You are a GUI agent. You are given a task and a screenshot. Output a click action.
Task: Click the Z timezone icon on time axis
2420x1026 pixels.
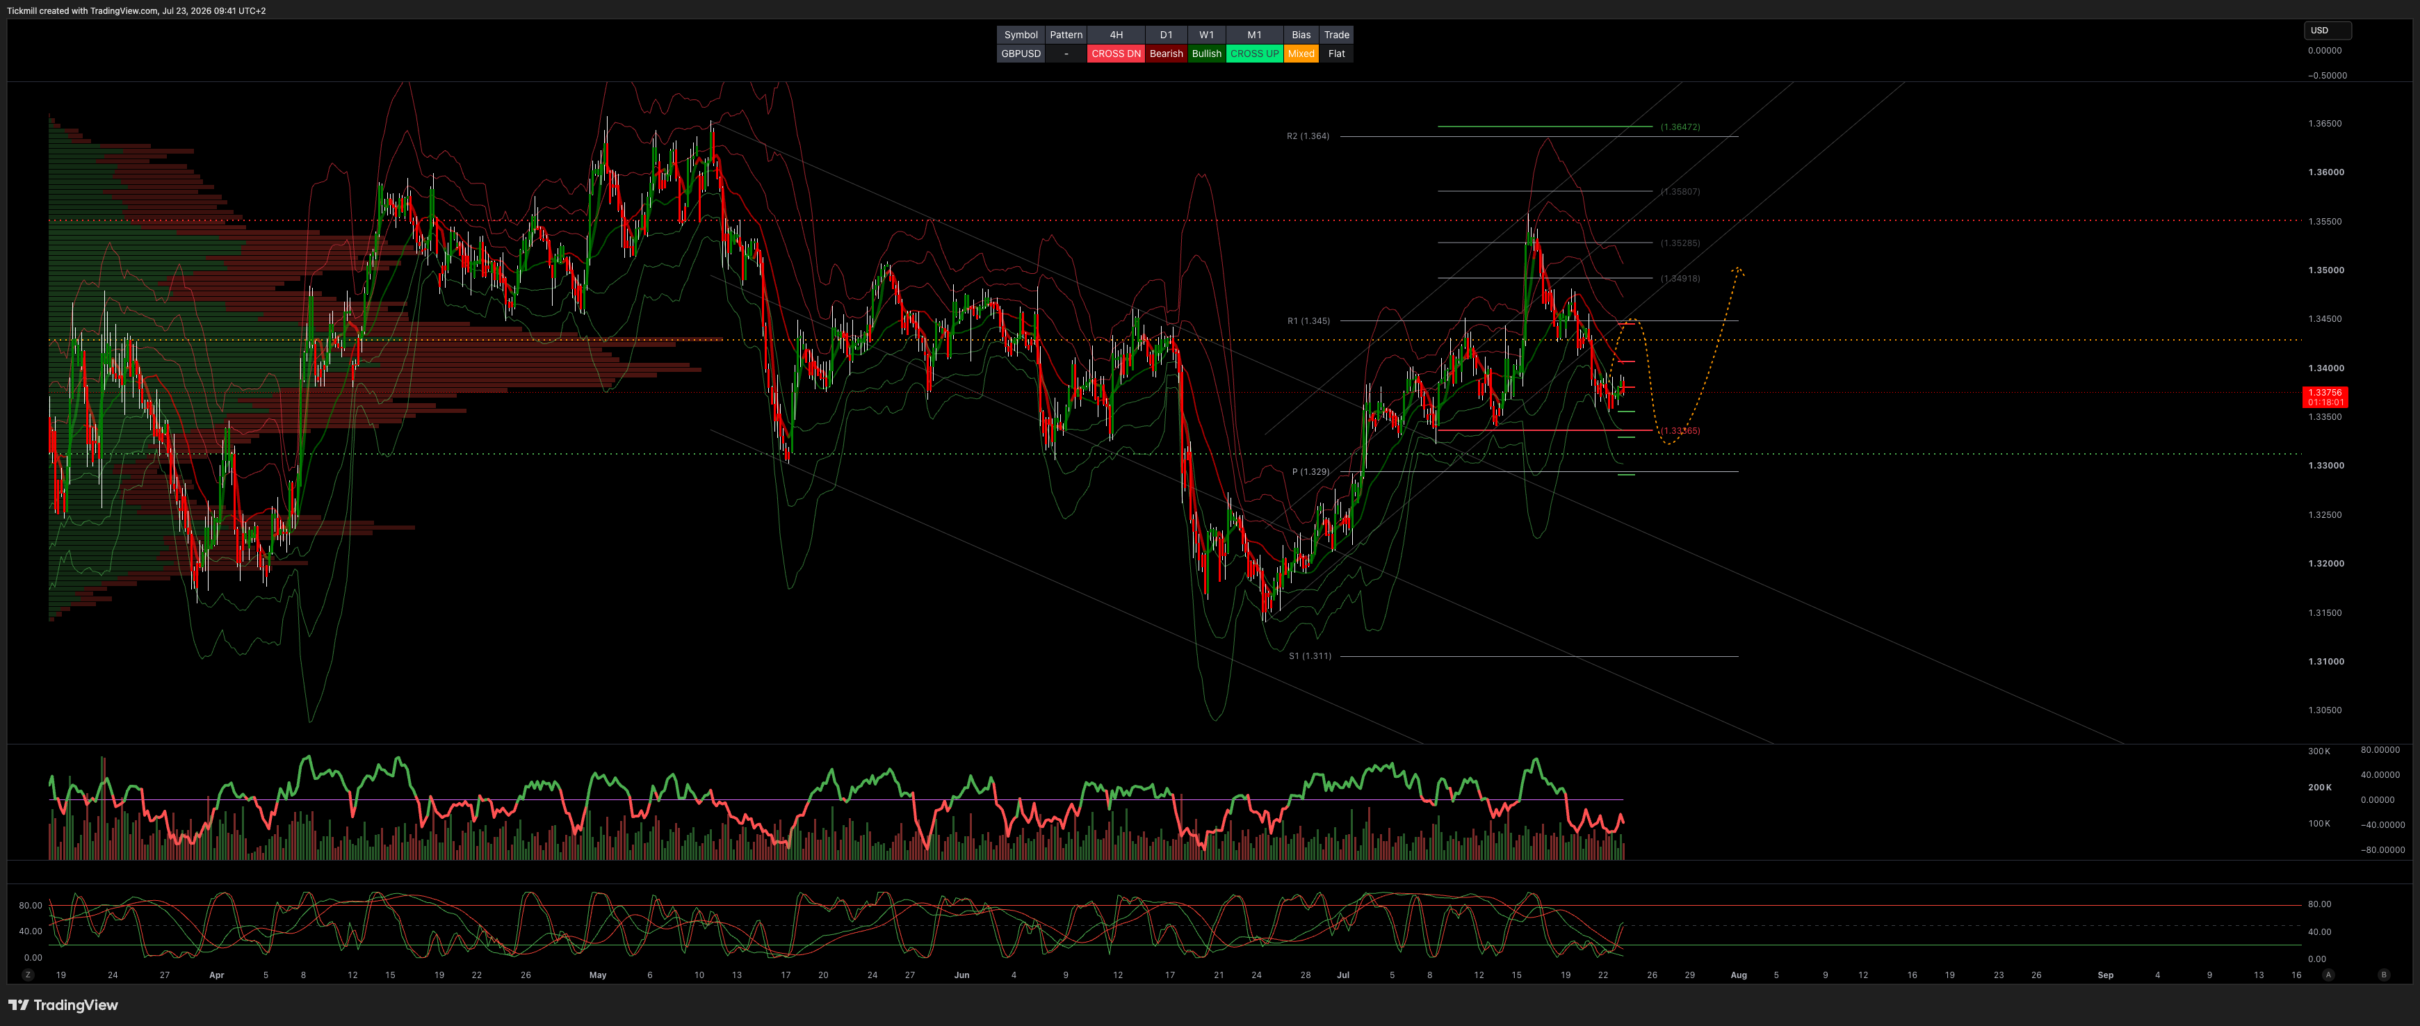click(29, 975)
